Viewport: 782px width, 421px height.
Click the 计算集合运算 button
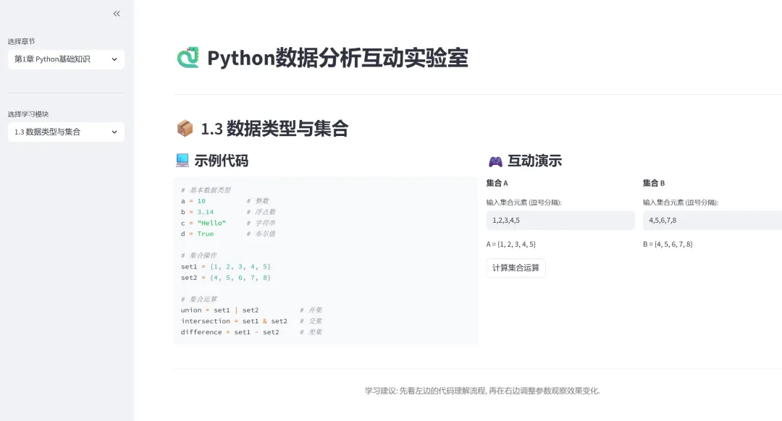click(x=516, y=268)
